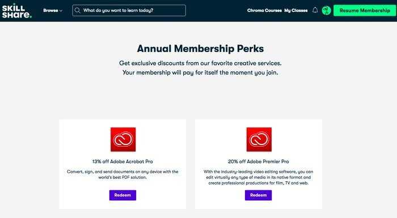Click the Annual Membership Perks heading
This screenshot has height=218, width=397.
200,49
